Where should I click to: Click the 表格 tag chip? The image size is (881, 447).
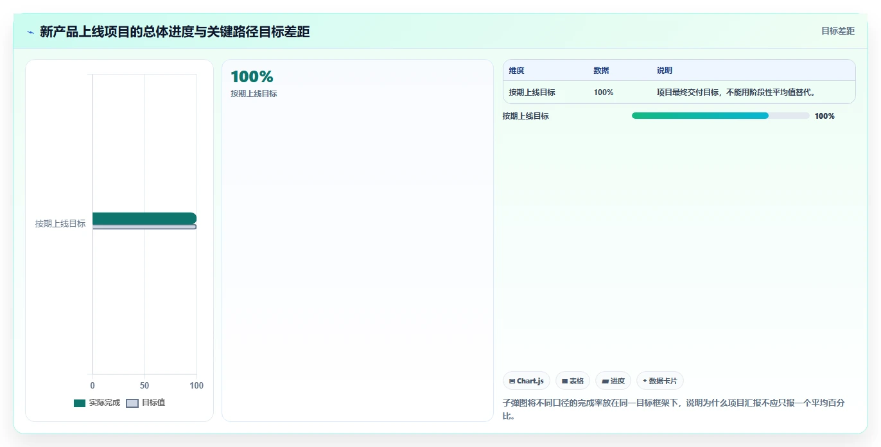pos(573,381)
